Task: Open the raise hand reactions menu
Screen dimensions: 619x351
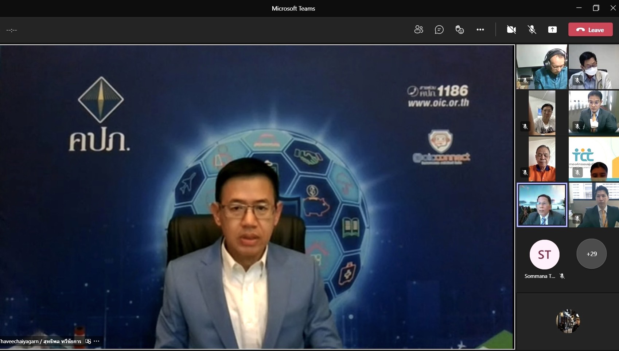Action: click(x=460, y=30)
